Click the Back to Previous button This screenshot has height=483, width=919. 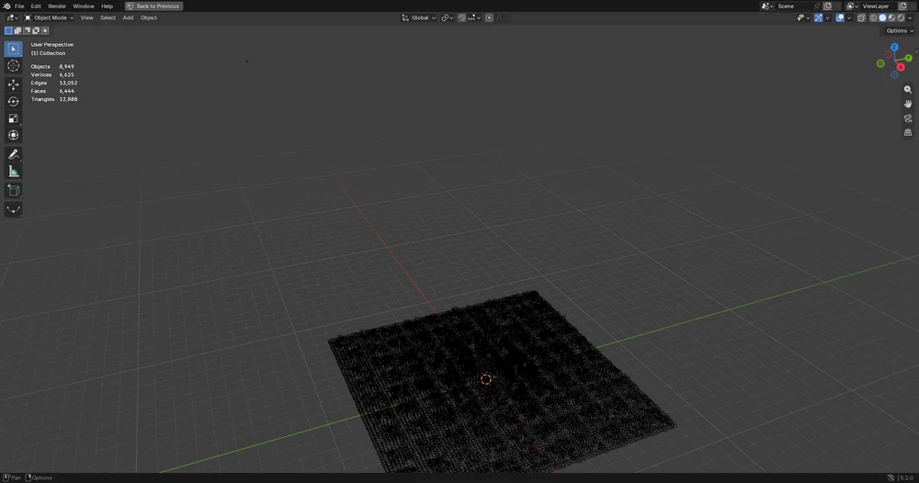(x=153, y=6)
